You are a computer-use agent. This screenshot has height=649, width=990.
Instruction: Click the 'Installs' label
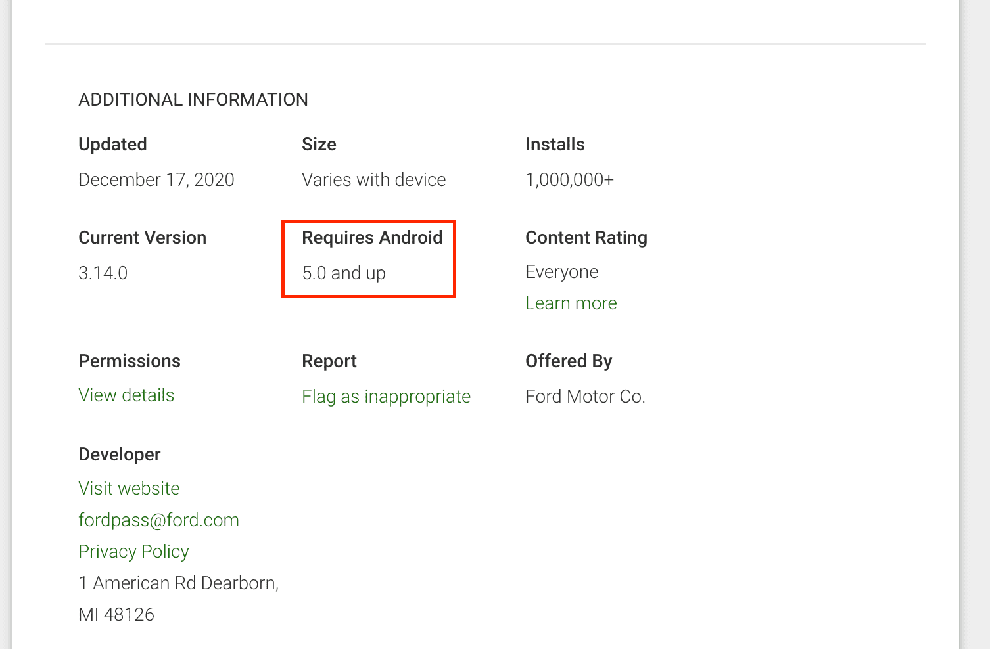(555, 145)
